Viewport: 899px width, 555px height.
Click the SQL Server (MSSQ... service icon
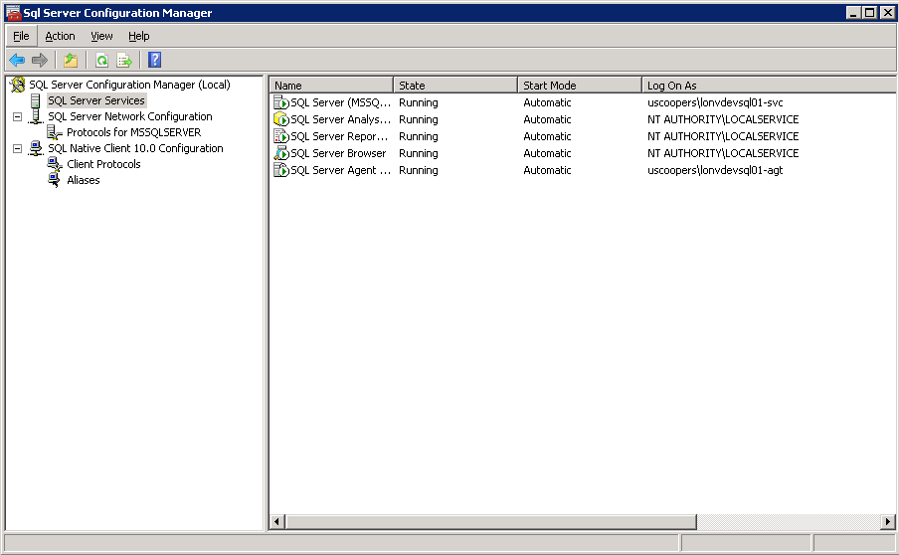point(280,102)
